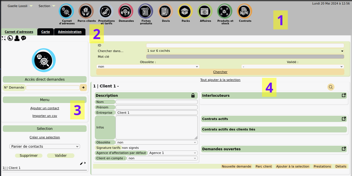Open the Obsolète filter dropdown
Viewport: 352px width, 176px height.
pos(147,66)
